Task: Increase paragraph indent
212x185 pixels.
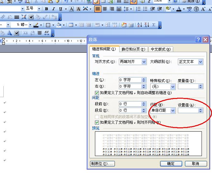Action: tap(159, 9)
